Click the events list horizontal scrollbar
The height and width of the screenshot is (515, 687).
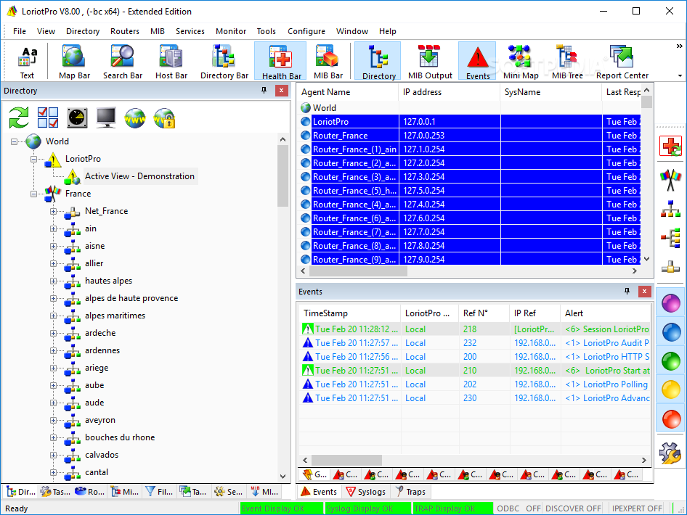346,461
